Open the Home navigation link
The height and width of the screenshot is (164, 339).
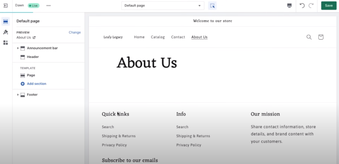coord(139,37)
